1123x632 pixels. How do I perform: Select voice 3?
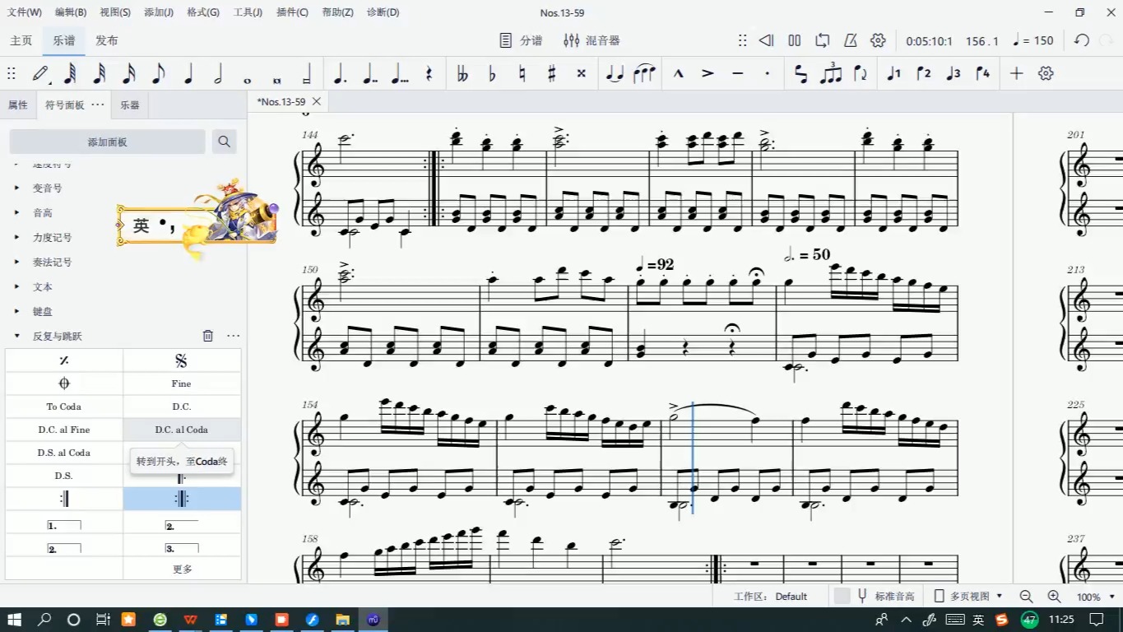[953, 73]
